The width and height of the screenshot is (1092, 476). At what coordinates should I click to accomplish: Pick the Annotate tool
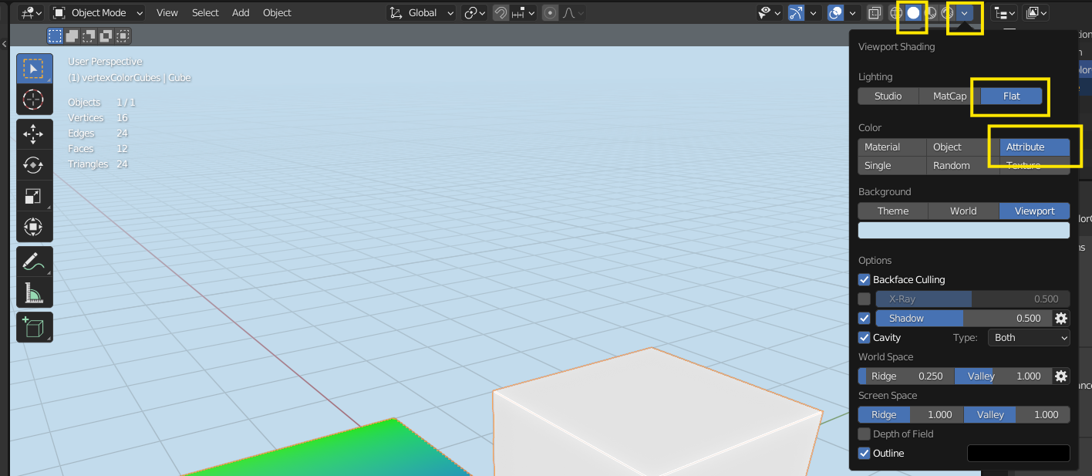point(34,261)
